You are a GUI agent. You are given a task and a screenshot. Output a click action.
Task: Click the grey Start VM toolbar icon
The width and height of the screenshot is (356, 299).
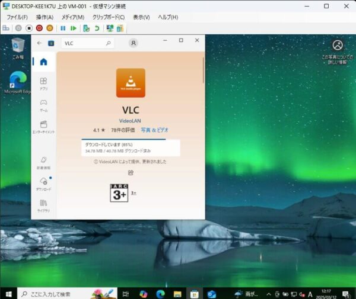click(x=18, y=28)
